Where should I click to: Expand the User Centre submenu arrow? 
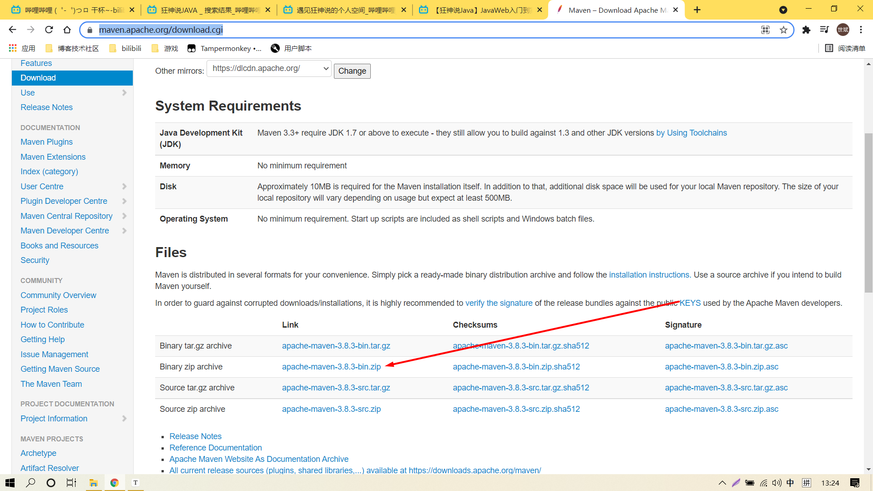[124, 187]
